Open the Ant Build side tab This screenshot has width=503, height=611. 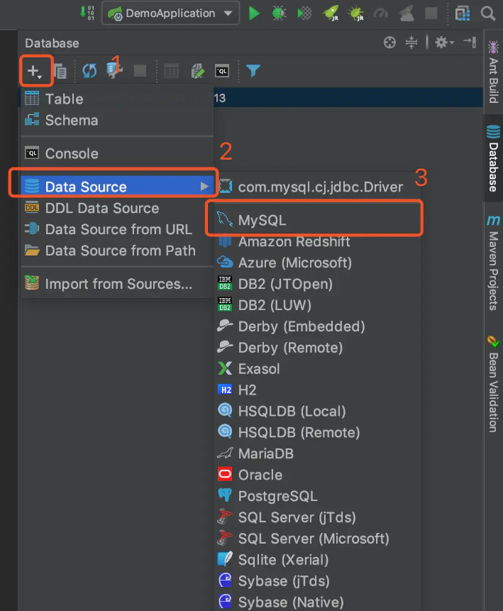pos(493,72)
